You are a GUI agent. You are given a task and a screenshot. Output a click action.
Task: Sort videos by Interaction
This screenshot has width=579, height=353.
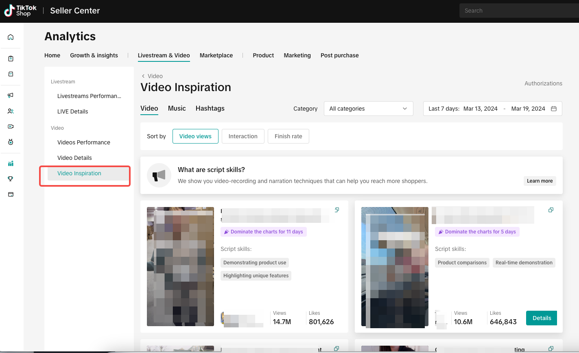point(243,136)
